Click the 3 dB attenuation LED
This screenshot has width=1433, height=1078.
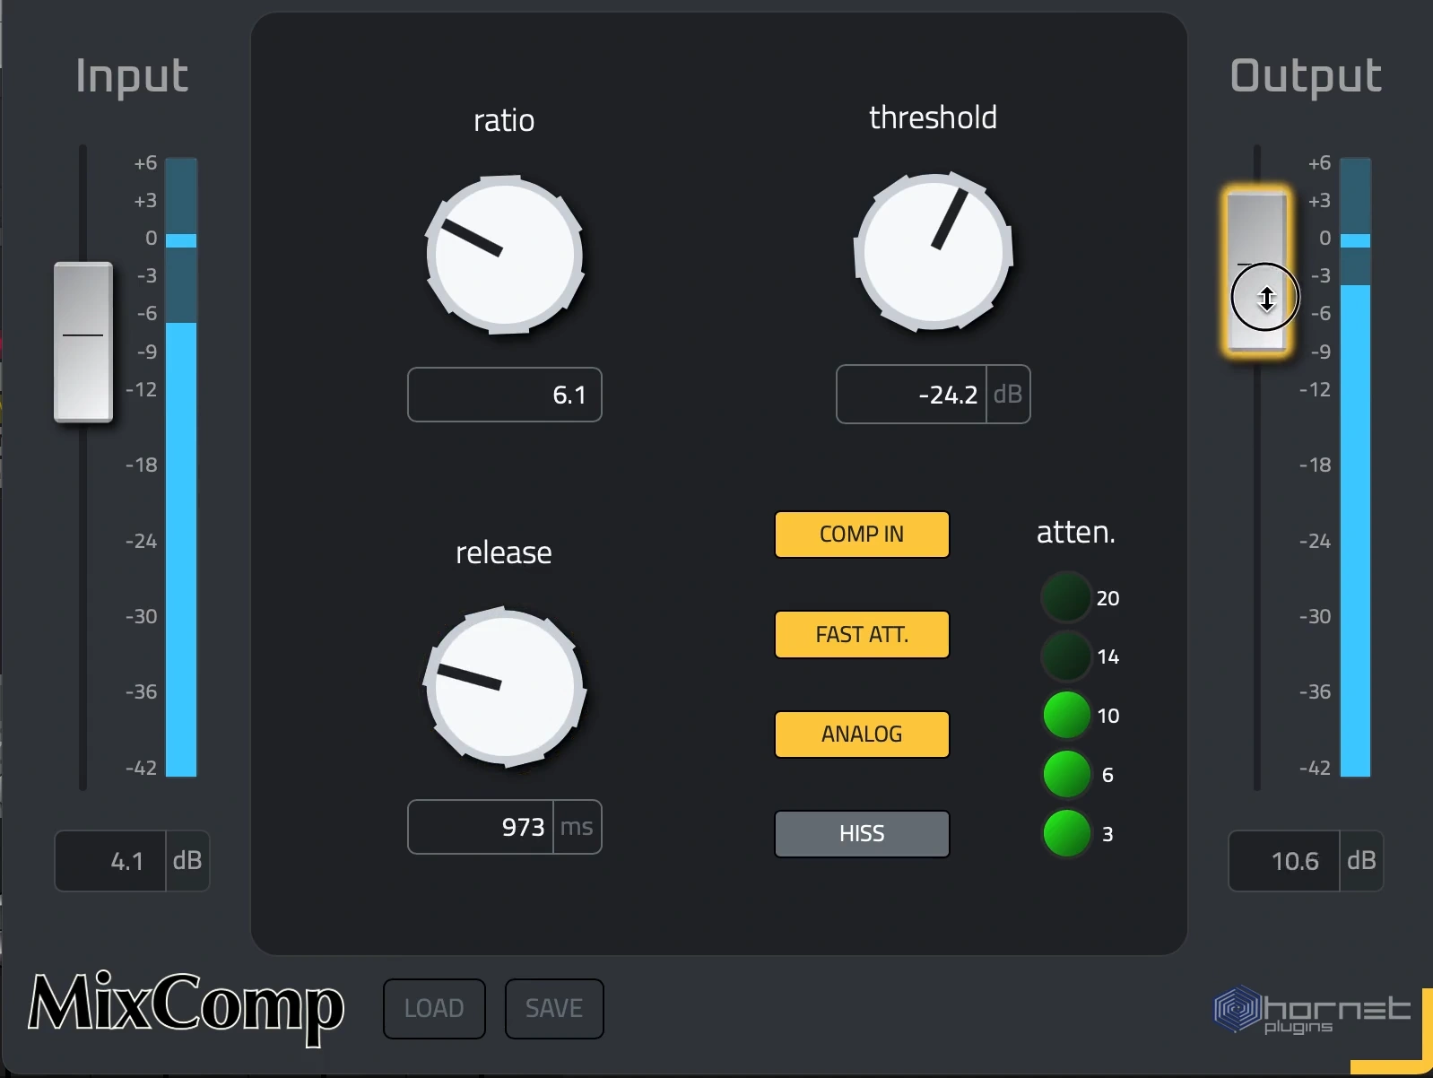1066,834
